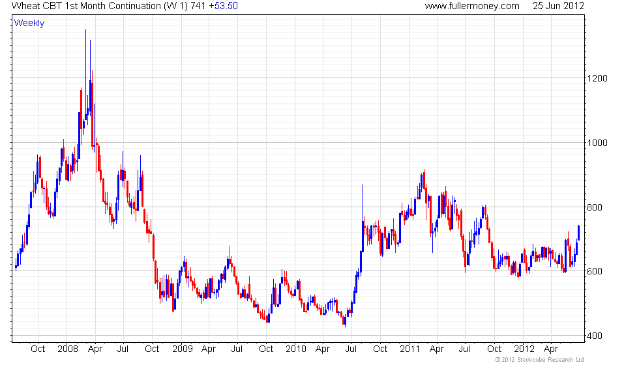Click the date '25 Jun 2012'
This screenshot has height=365, width=639.
[558, 6]
